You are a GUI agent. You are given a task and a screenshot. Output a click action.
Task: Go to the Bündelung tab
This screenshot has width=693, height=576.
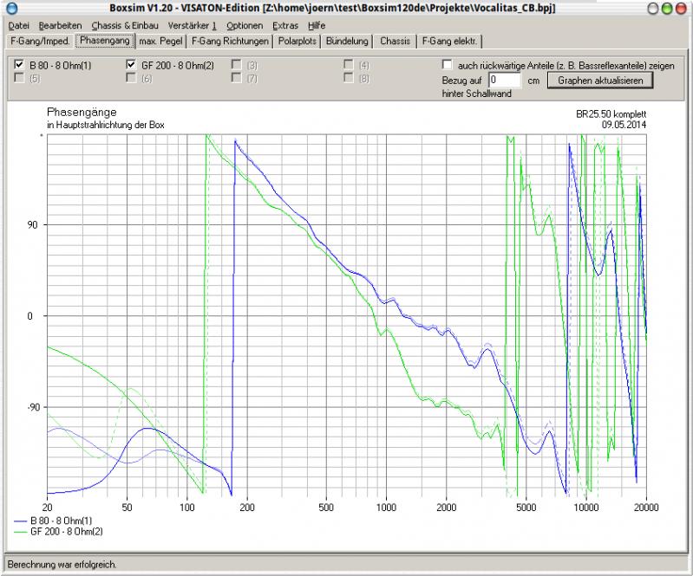click(348, 41)
